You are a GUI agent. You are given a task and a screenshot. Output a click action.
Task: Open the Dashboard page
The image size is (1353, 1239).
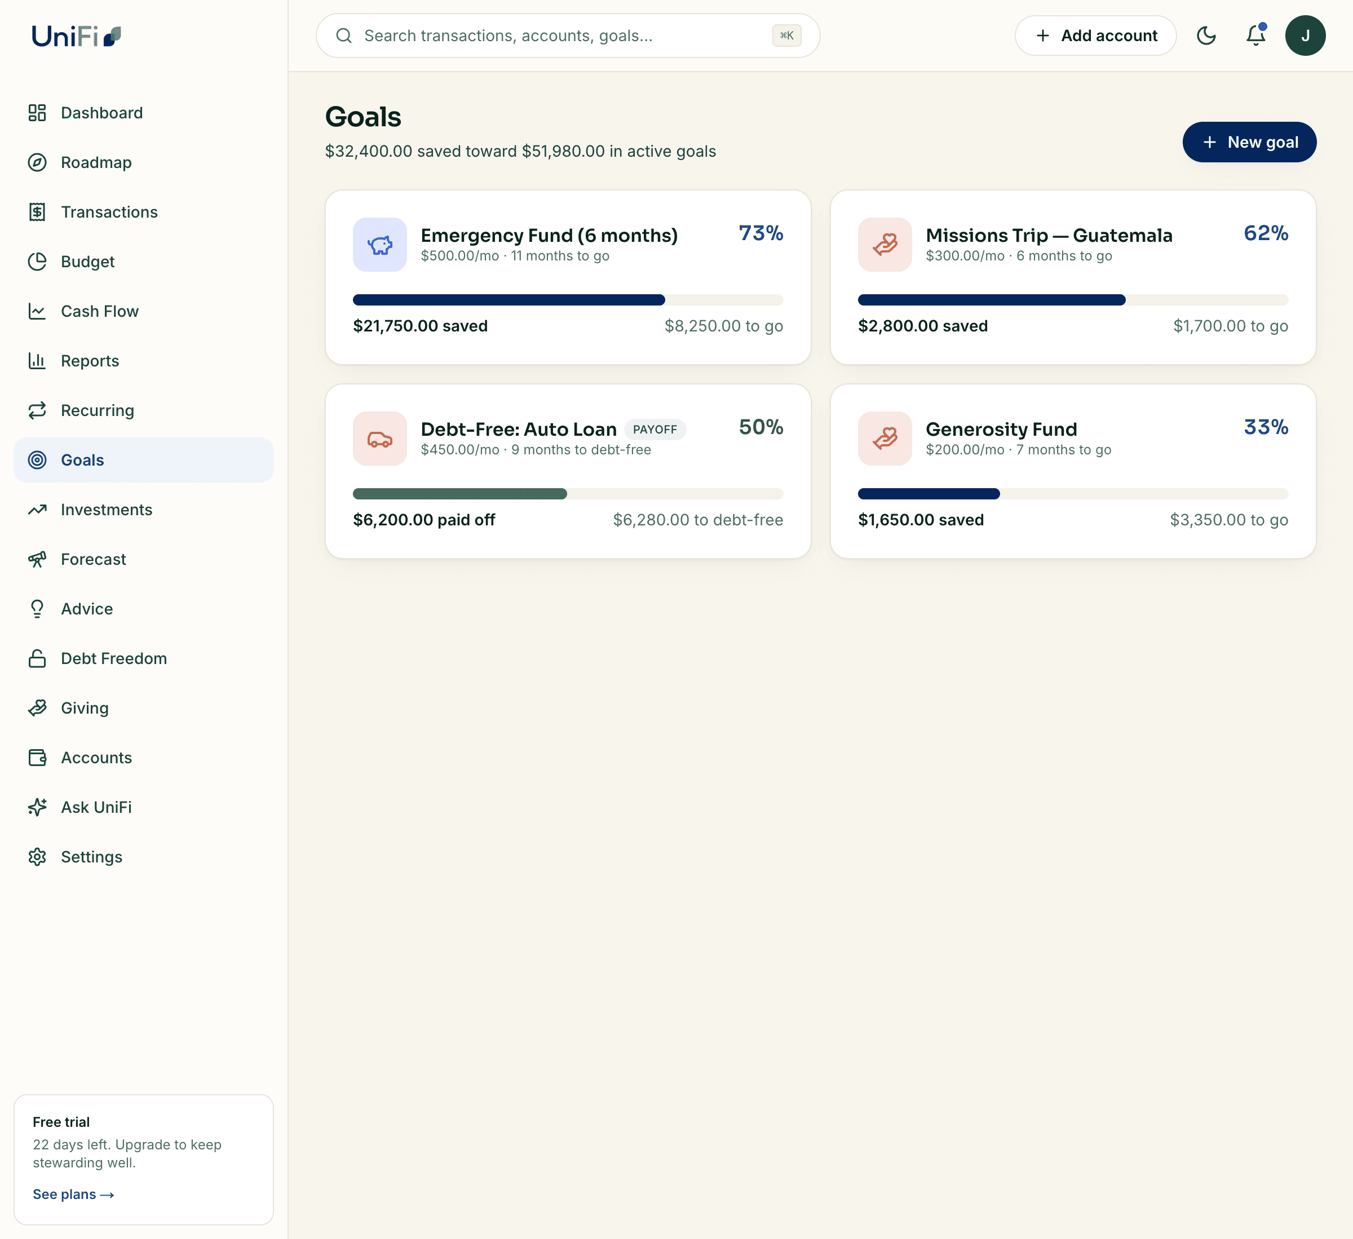(x=144, y=113)
